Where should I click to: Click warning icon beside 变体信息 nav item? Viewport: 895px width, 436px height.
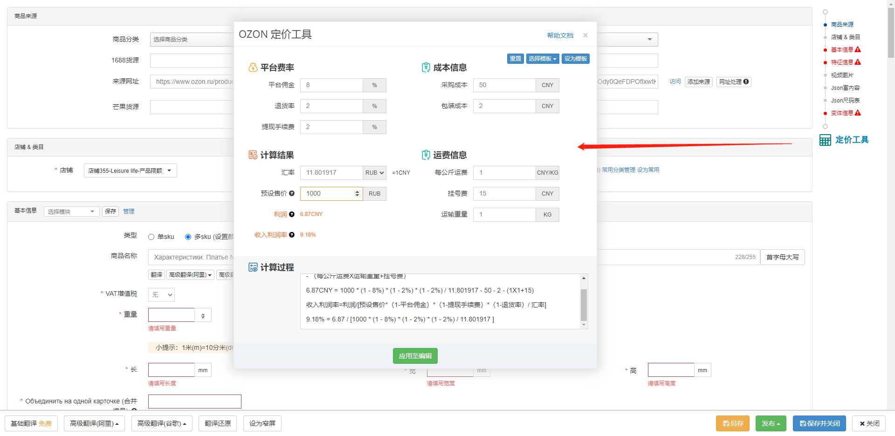pos(858,113)
